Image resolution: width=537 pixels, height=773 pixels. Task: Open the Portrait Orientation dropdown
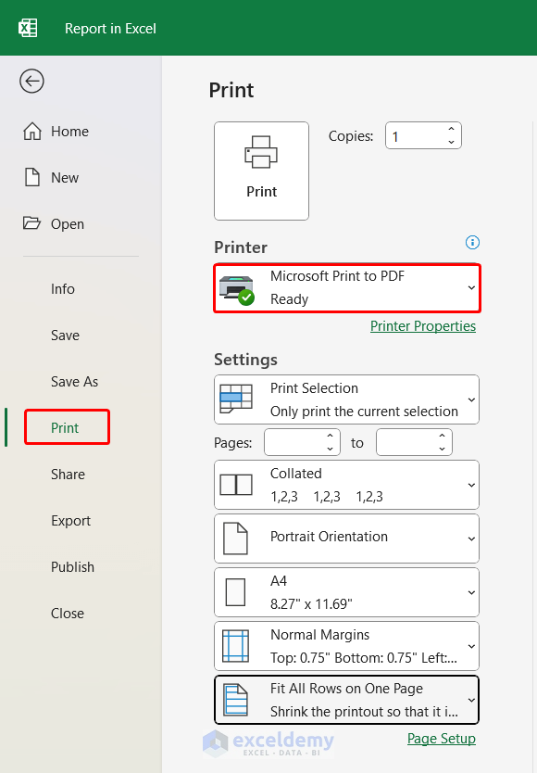(347, 539)
